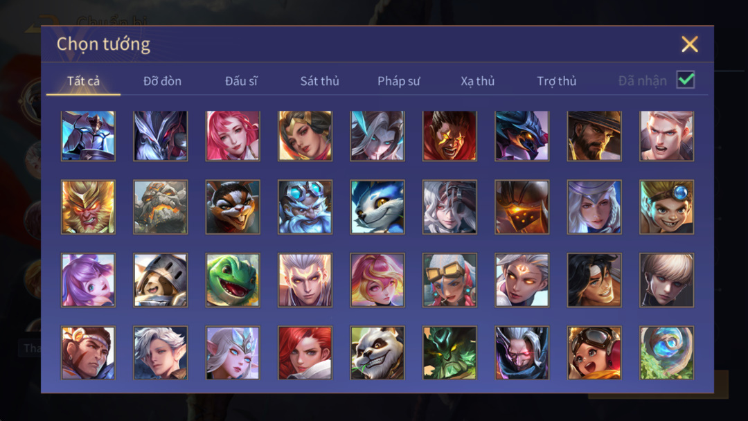Toggle the Đã nhận checkbox

click(x=686, y=80)
